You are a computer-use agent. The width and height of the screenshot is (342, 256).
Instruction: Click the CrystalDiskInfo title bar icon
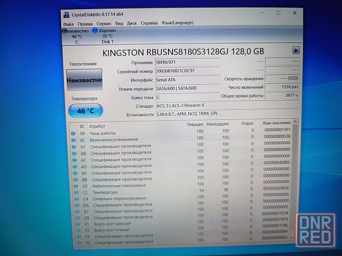click(x=66, y=15)
